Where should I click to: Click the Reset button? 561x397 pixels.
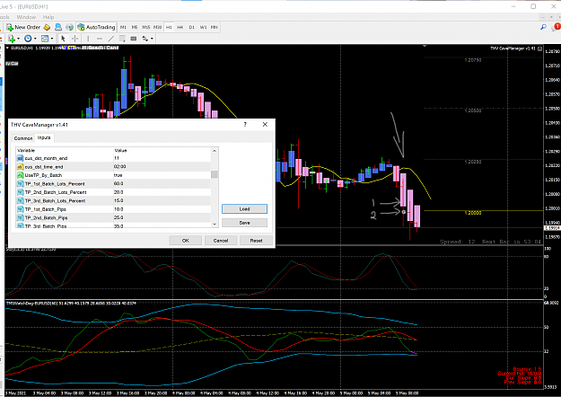(x=256, y=241)
